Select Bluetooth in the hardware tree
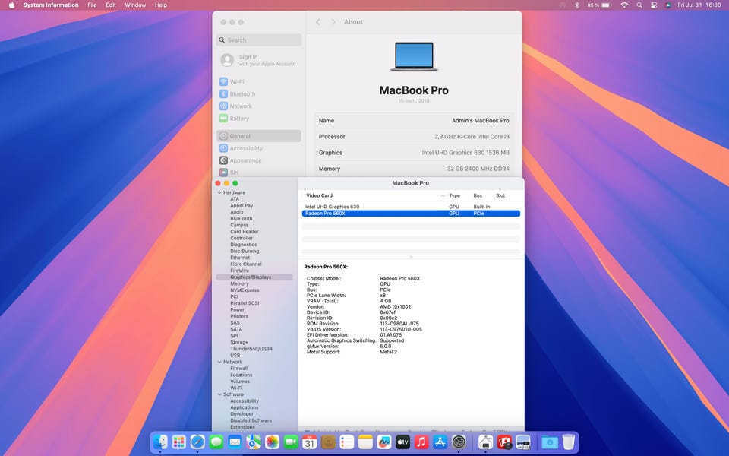This screenshot has height=456, width=729. click(x=241, y=219)
